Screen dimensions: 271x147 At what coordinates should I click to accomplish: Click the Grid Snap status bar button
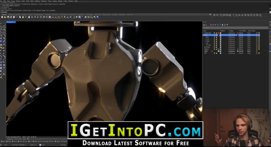pyautogui.click(x=63, y=145)
